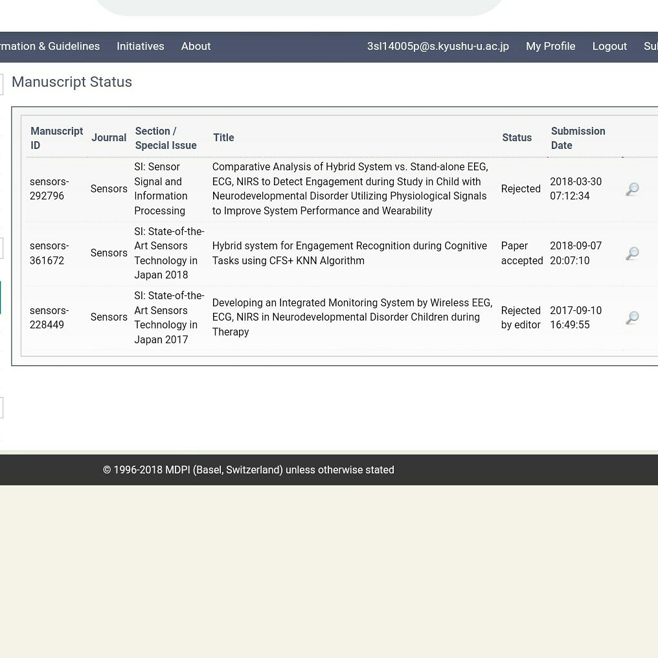Click view icon for manuscript sensors-361672

632,253
